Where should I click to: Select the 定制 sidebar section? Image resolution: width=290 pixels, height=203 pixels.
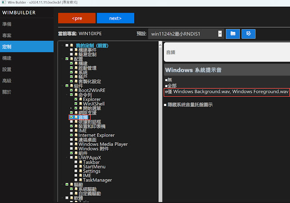pos(27,47)
